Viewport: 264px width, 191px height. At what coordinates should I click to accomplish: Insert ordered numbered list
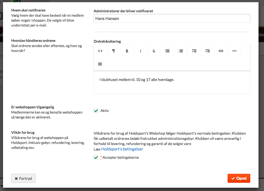[181, 51]
